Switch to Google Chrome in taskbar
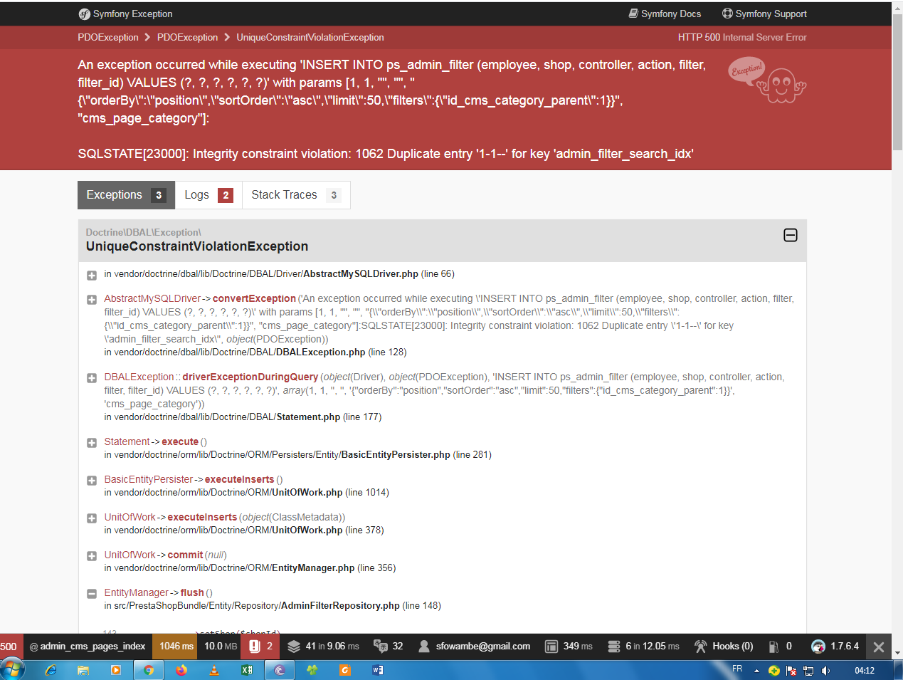 coord(149,670)
